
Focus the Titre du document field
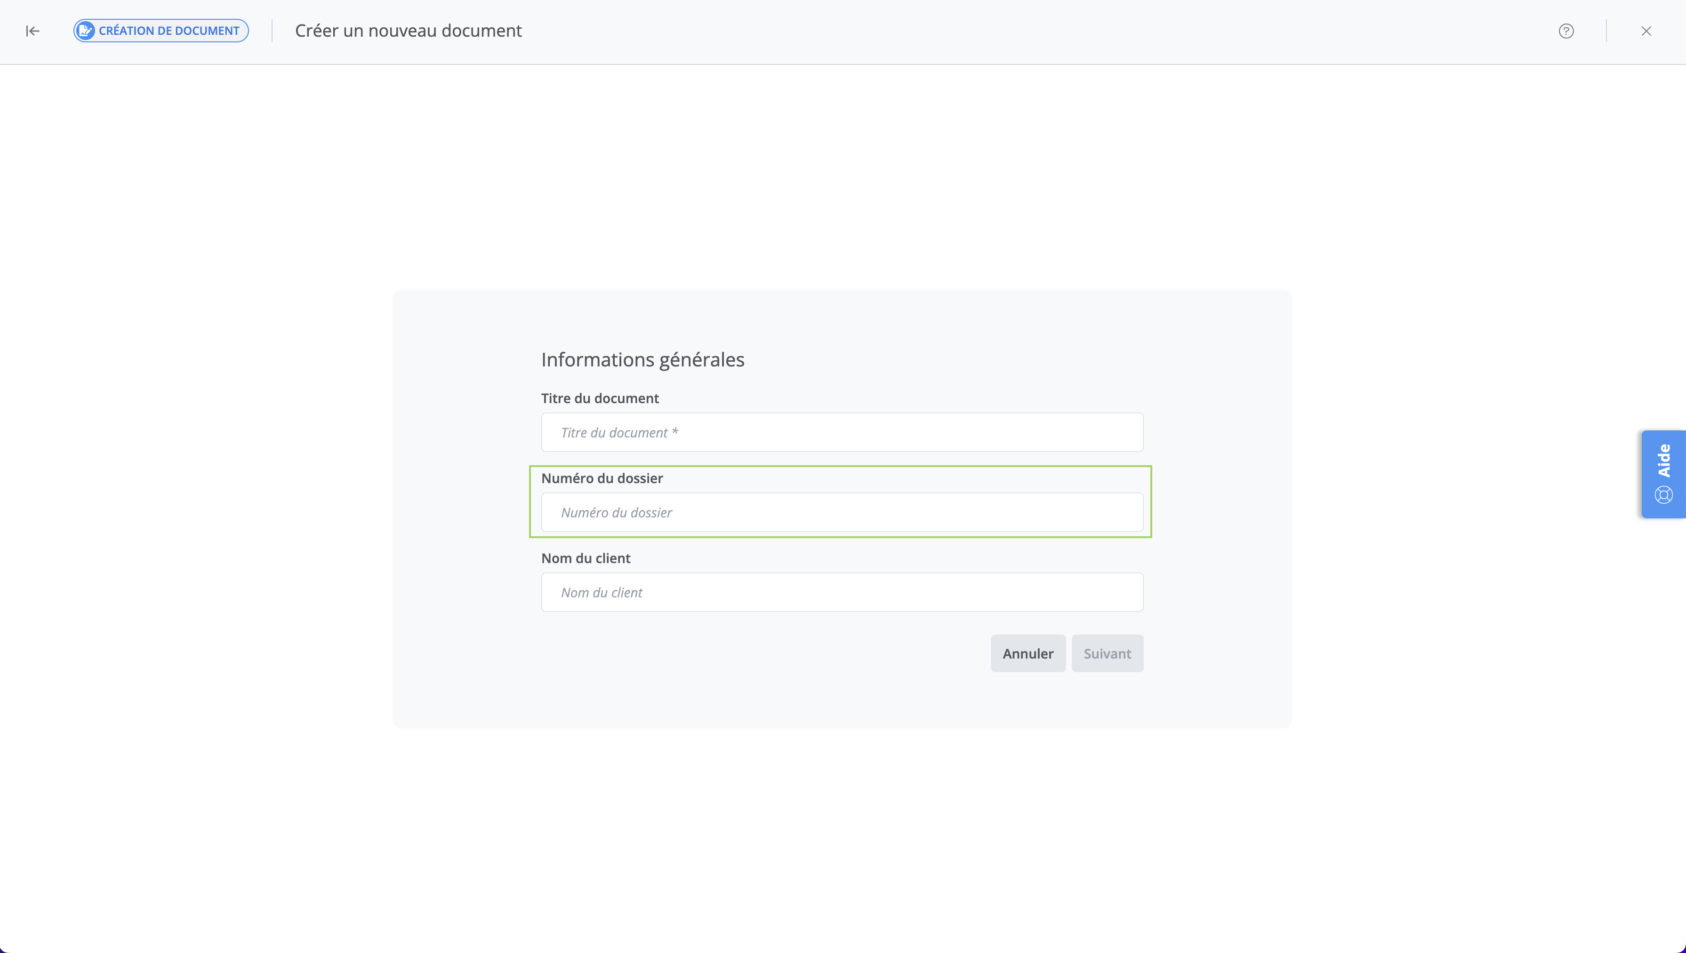click(x=842, y=432)
